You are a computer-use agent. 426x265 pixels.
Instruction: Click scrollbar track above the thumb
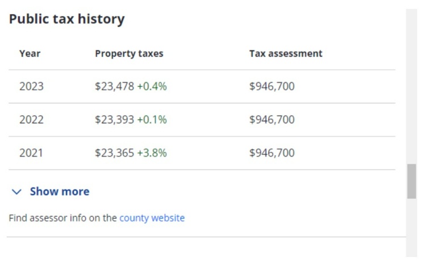coord(411,85)
